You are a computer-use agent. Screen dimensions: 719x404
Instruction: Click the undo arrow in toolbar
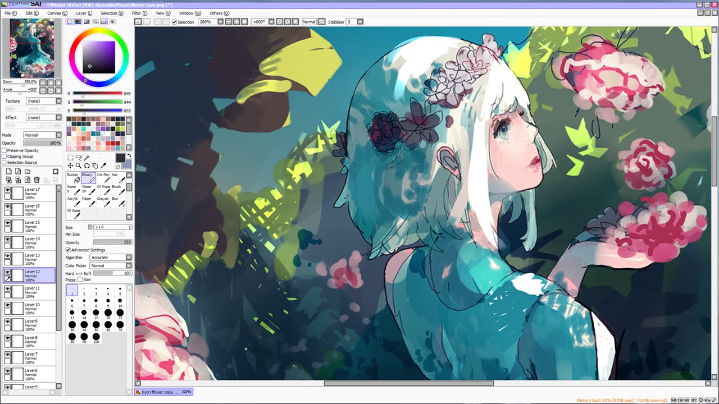(x=138, y=22)
